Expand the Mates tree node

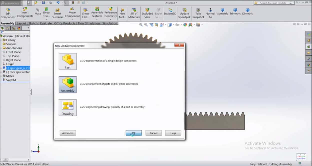(1, 76)
